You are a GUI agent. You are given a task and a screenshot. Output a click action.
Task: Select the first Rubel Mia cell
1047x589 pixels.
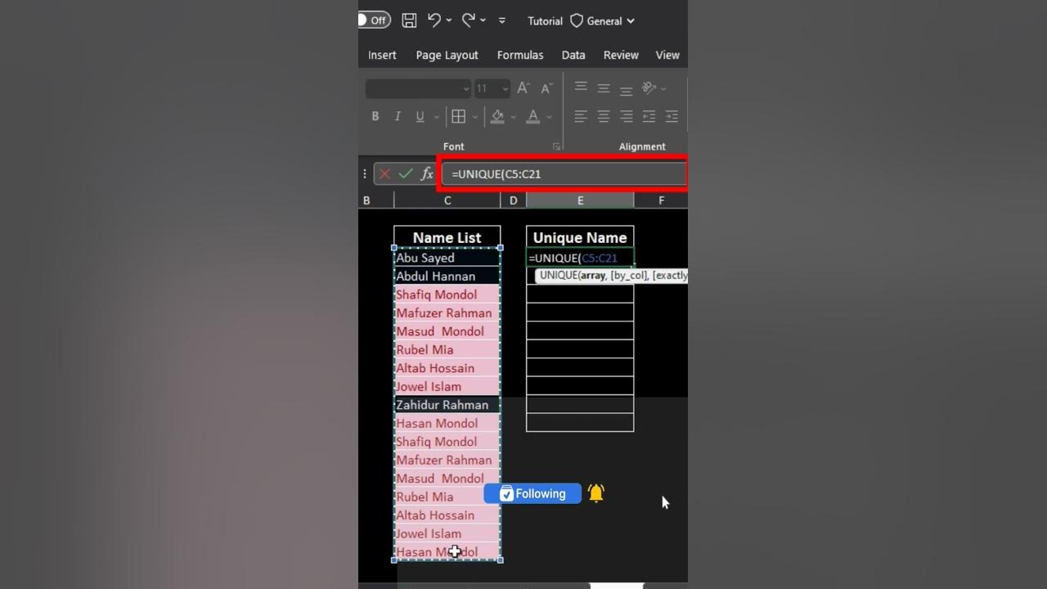pyautogui.click(x=447, y=349)
